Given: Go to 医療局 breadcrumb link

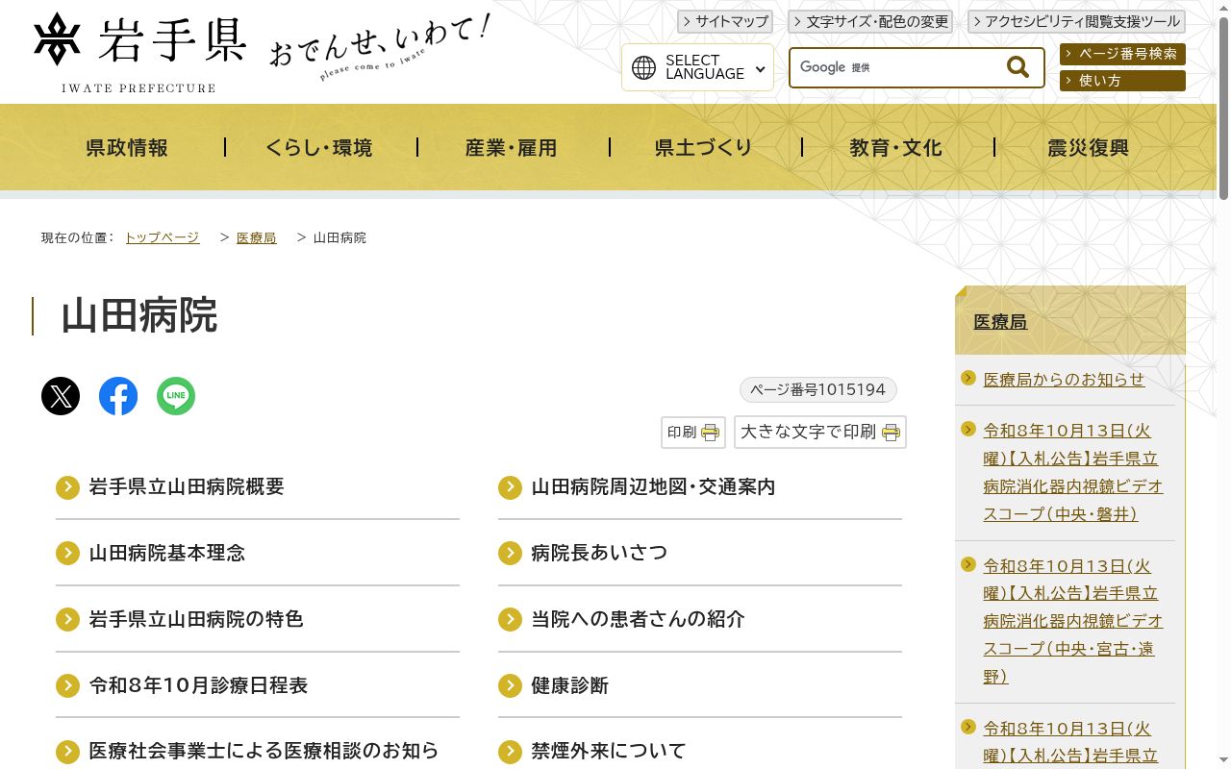Looking at the screenshot, I should [x=257, y=237].
